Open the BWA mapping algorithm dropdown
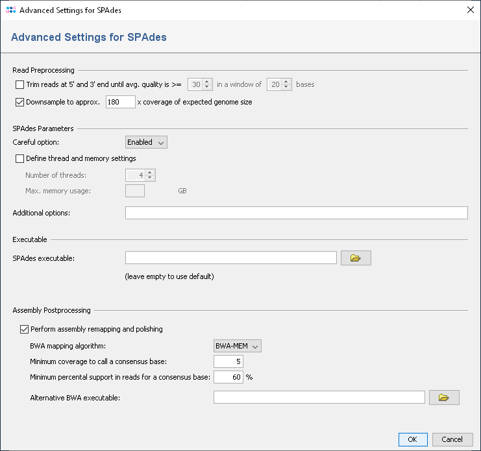Viewport: 481px width, 451px height. click(x=237, y=347)
